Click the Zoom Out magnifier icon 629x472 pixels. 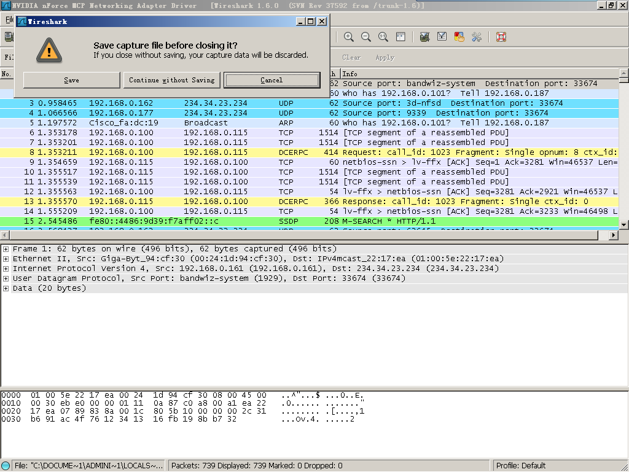pos(366,37)
